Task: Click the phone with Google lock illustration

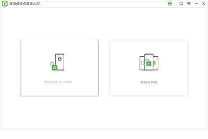Action: [x=58, y=62]
